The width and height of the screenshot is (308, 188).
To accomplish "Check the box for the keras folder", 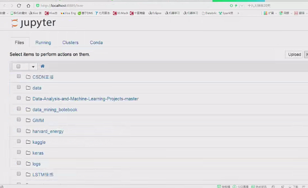I will (19, 153).
